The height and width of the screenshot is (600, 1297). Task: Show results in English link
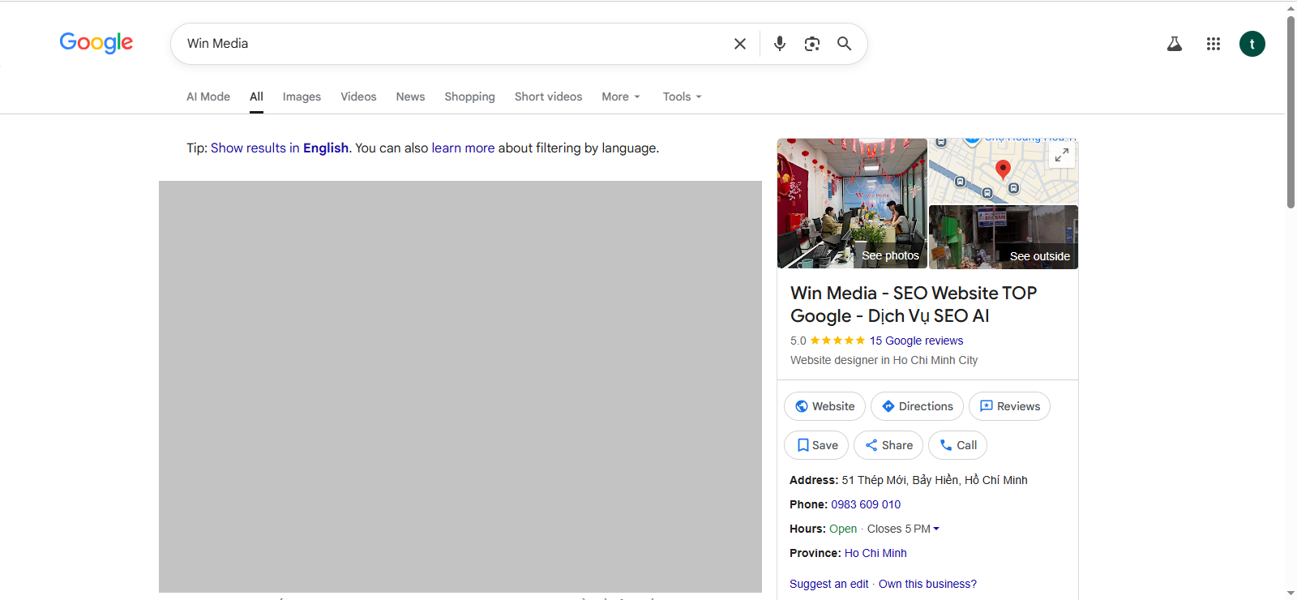coord(280,148)
